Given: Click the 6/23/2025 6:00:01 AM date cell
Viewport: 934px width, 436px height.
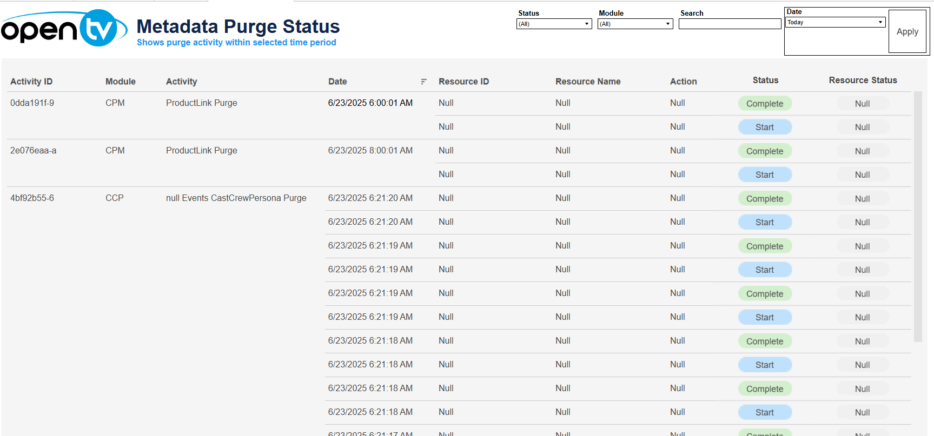Looking at the screenshot, I should coord(370,103).
